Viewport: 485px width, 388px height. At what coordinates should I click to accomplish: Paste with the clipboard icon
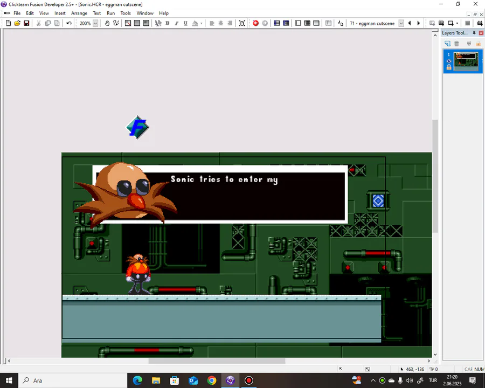point(57,23)
